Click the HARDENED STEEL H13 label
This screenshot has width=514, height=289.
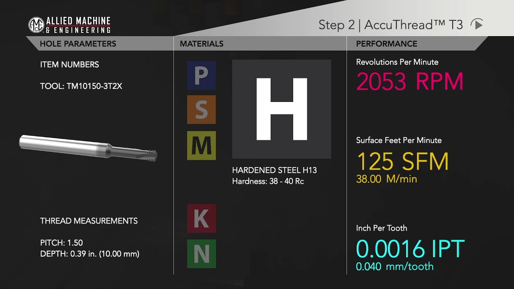[275, 170]
